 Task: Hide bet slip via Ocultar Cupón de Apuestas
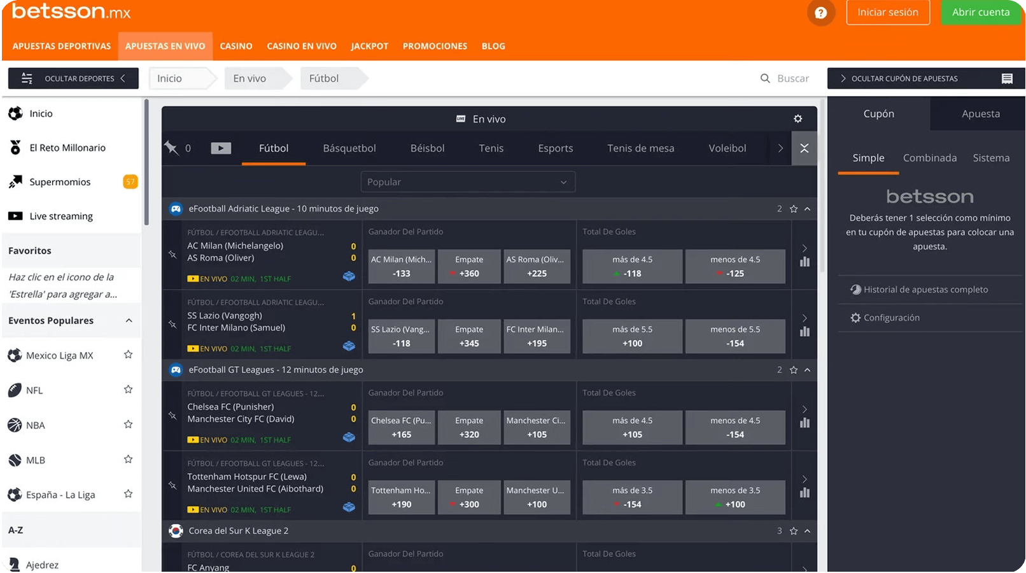(x=926, y=78)
